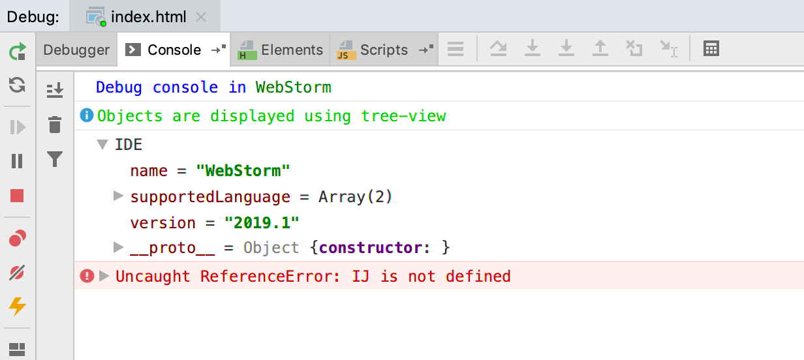Toggle the console filter funnel icon
The height and width of the screenshot is (360, 804).
coord(55,158)
